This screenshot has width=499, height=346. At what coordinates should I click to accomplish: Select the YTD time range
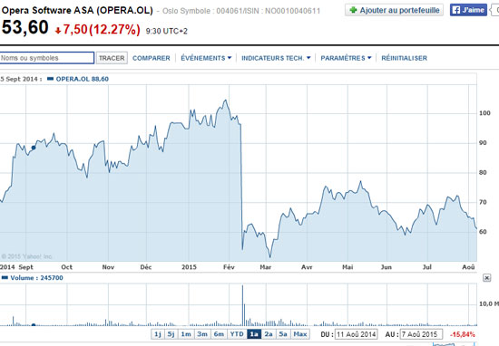[x=237, y=334]
